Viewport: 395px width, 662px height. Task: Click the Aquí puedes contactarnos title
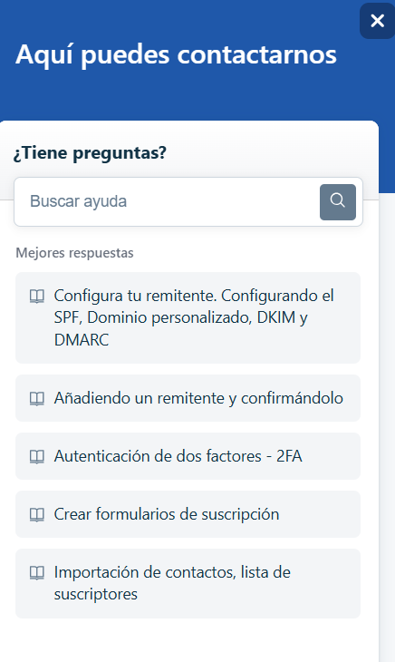click(176, 55)
